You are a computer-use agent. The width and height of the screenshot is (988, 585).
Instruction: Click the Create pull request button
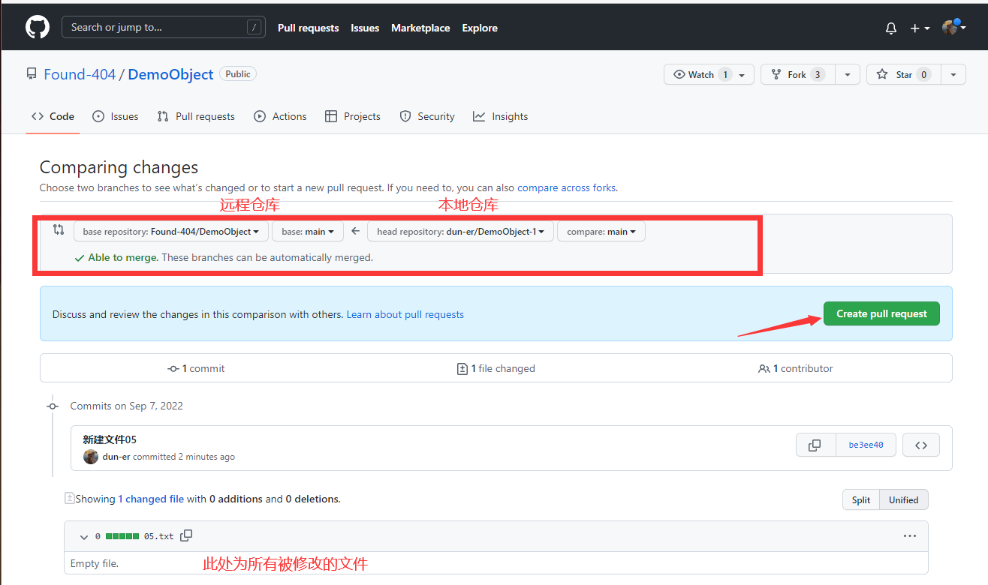[x=881, y=313]
